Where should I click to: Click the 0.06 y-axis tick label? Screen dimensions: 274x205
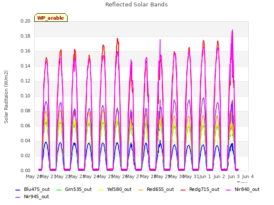[26, 126]
